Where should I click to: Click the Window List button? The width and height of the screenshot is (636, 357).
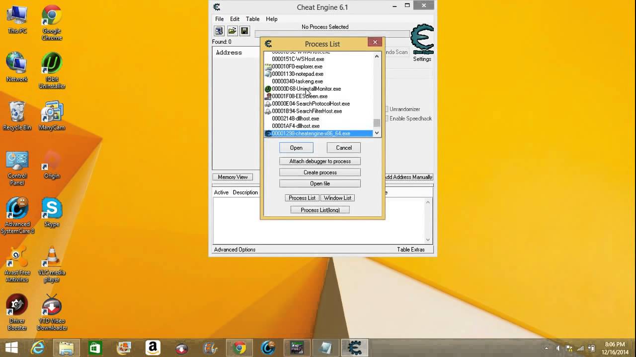[337, 198]
